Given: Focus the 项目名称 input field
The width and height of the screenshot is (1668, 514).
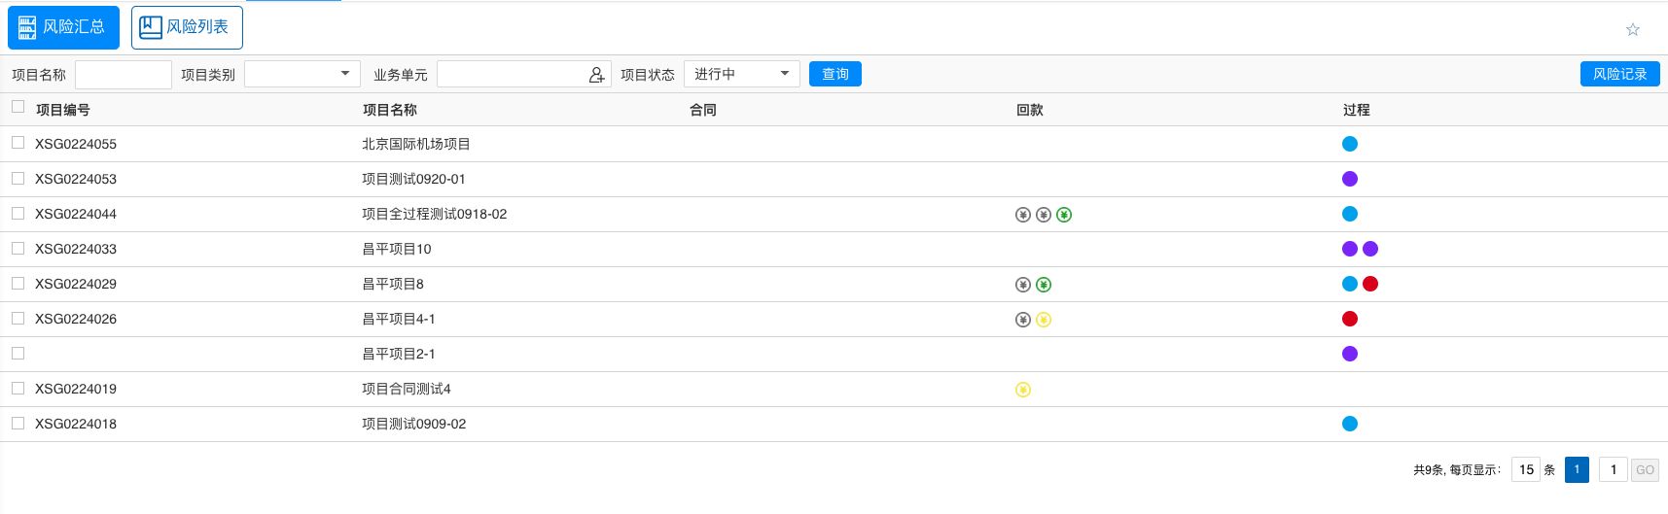Looking at the screenshot, I should [124, 75].
